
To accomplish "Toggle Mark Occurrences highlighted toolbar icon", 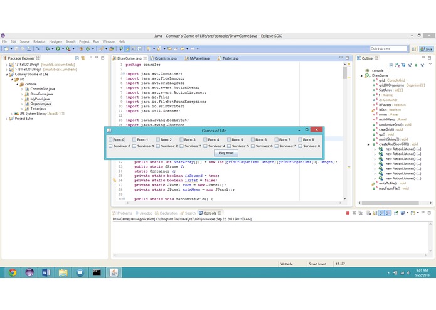I will click(x=127, y=49).
